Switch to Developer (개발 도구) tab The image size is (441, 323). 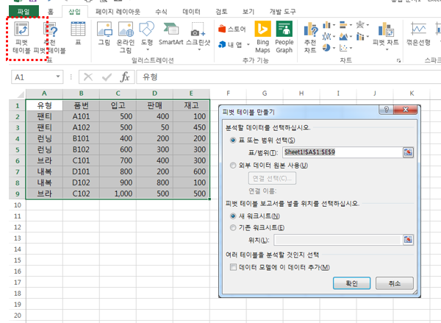tap(282, 12)
